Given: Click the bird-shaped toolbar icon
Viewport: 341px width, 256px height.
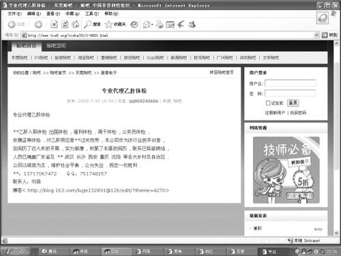Looking at the screenshot, I should (181, 24).
